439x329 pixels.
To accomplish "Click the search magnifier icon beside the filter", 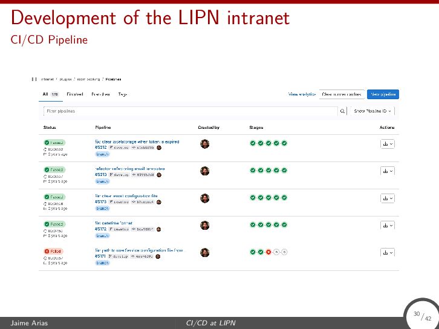I will (342, 111).
